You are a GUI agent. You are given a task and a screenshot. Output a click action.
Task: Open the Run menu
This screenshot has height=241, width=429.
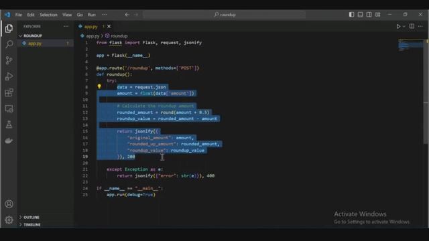(x=92, y=15)
